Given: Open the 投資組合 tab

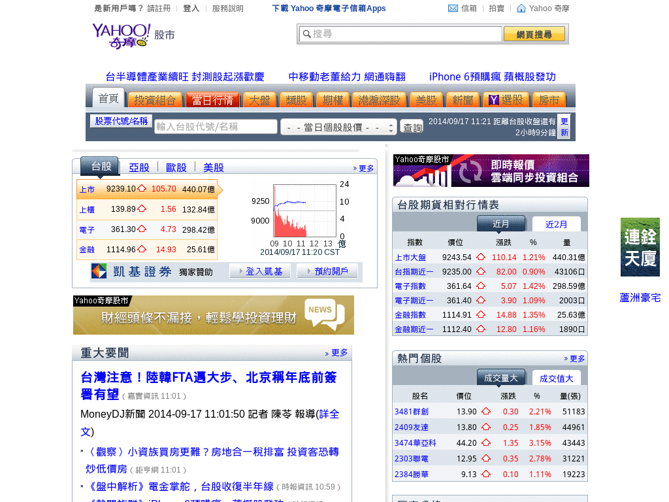Looking at the screenshot, I should coord(155,100).
